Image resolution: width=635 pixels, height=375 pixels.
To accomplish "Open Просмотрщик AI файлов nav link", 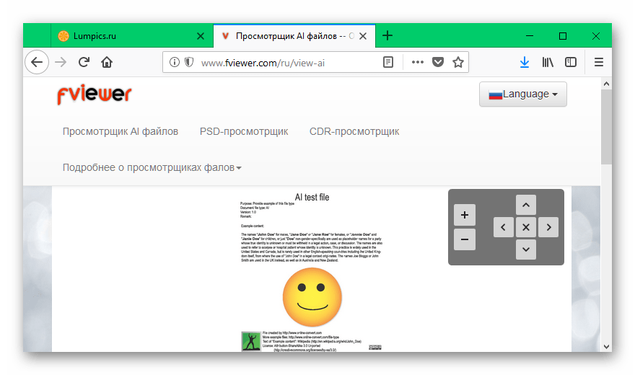I will coord(121,131).
